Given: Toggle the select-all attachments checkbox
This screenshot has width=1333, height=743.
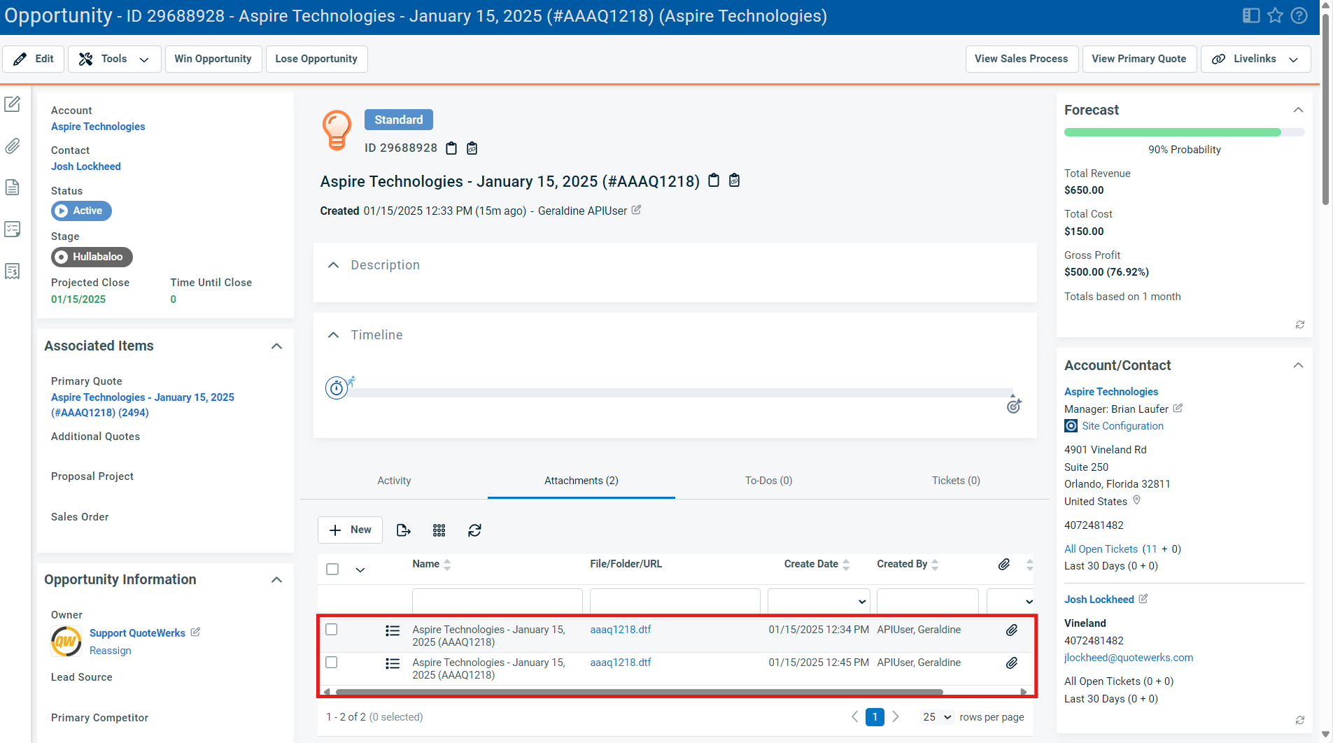Looking at the screenshot, I should pyautogui.click(x=332, y=569).
